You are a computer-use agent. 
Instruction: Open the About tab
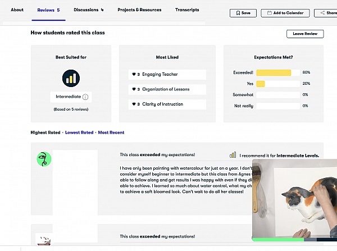tap(17, 10)
